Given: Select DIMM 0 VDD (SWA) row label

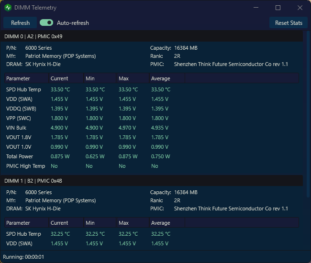Looking at the screenshot, I should tap(19, 99).
